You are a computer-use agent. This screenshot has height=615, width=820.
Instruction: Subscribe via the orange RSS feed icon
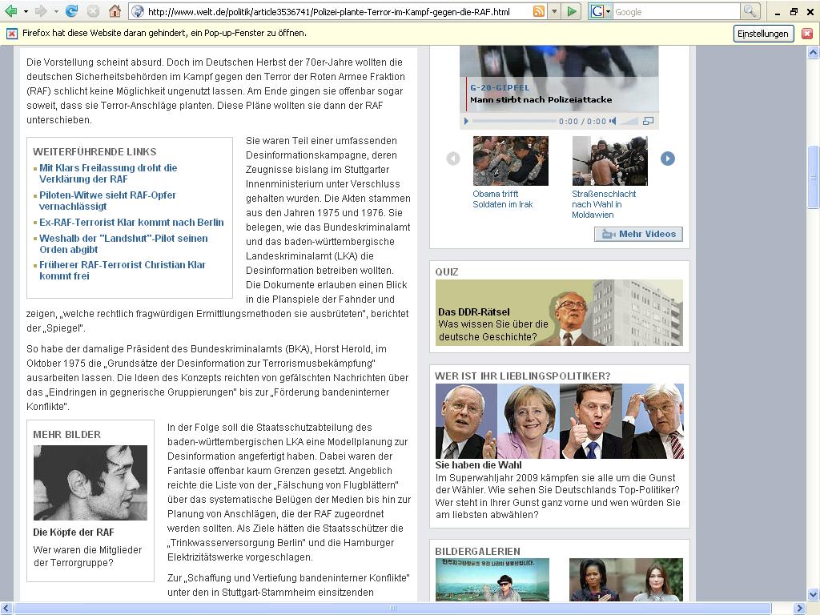pyautogui.click(x=539, y=11)
